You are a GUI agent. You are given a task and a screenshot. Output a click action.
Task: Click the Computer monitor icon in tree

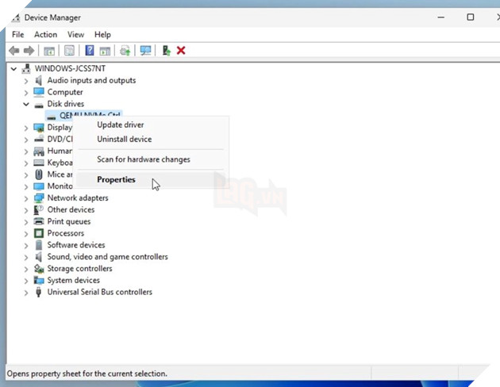click(39, 92)
